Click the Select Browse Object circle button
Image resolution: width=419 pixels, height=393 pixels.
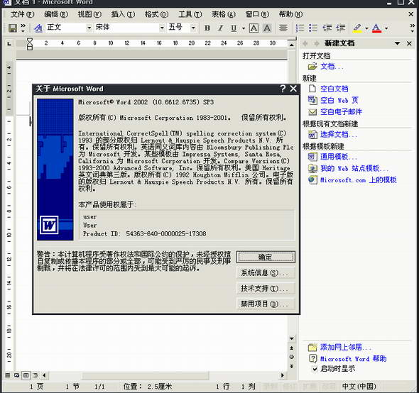click(x=292, y=357)
